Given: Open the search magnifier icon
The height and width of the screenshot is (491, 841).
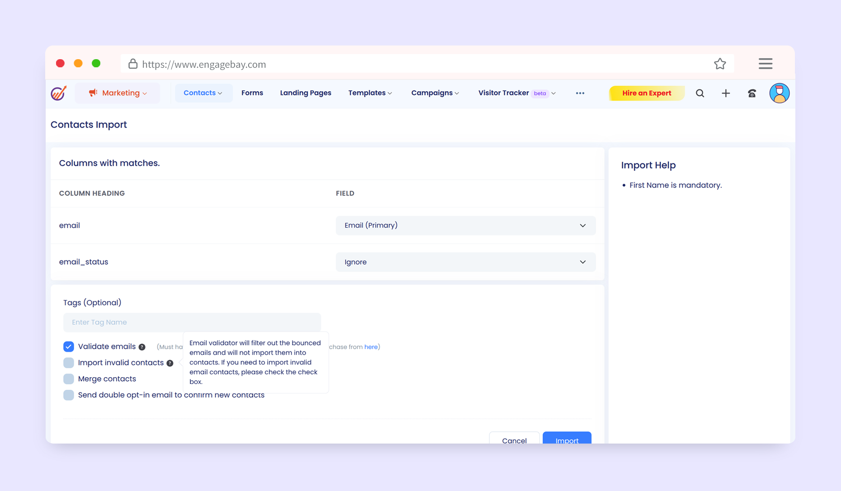Looking at the screenshot, I should (x=700, y=93).
